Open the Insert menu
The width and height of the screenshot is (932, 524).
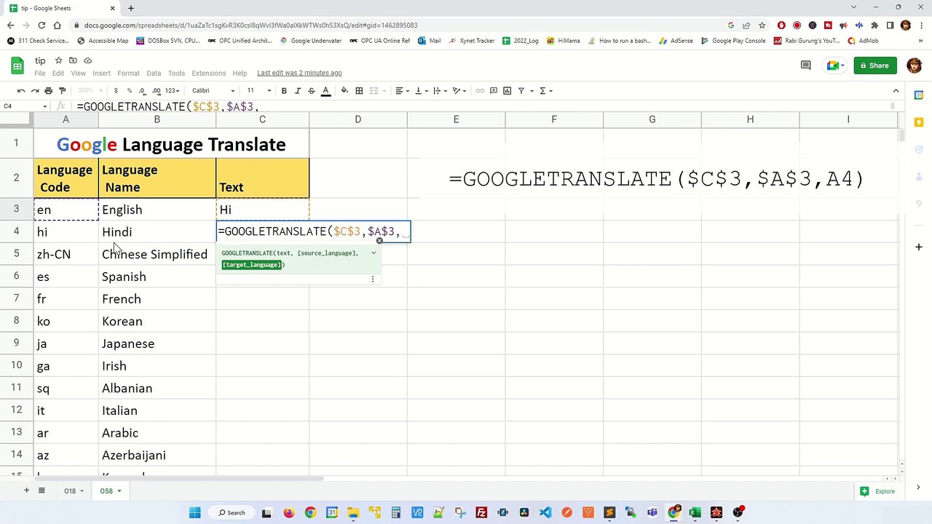(101, 73)
